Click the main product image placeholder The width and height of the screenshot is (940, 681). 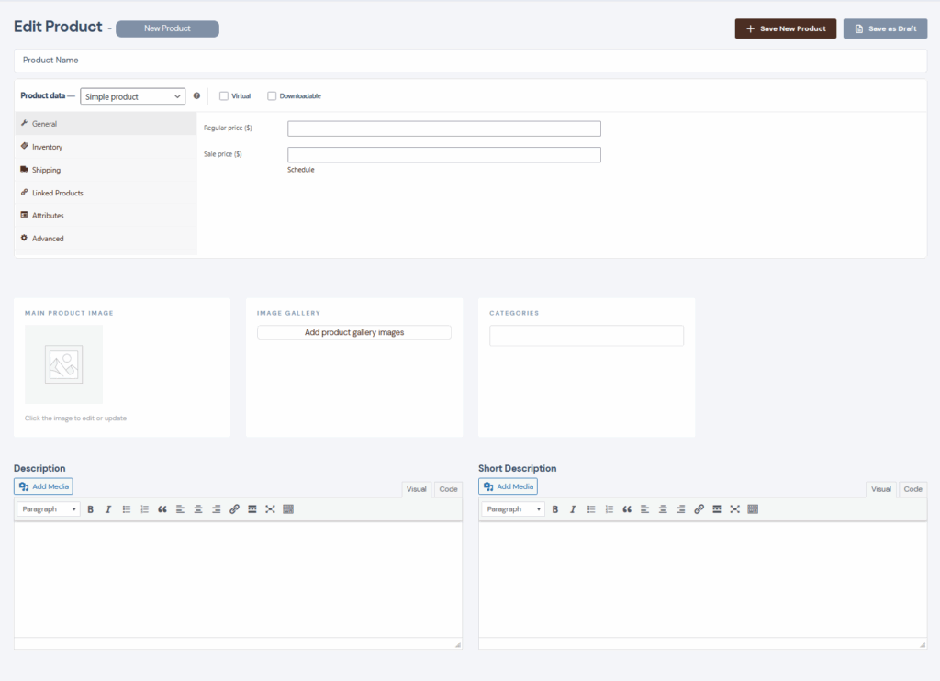click(63, 364)
